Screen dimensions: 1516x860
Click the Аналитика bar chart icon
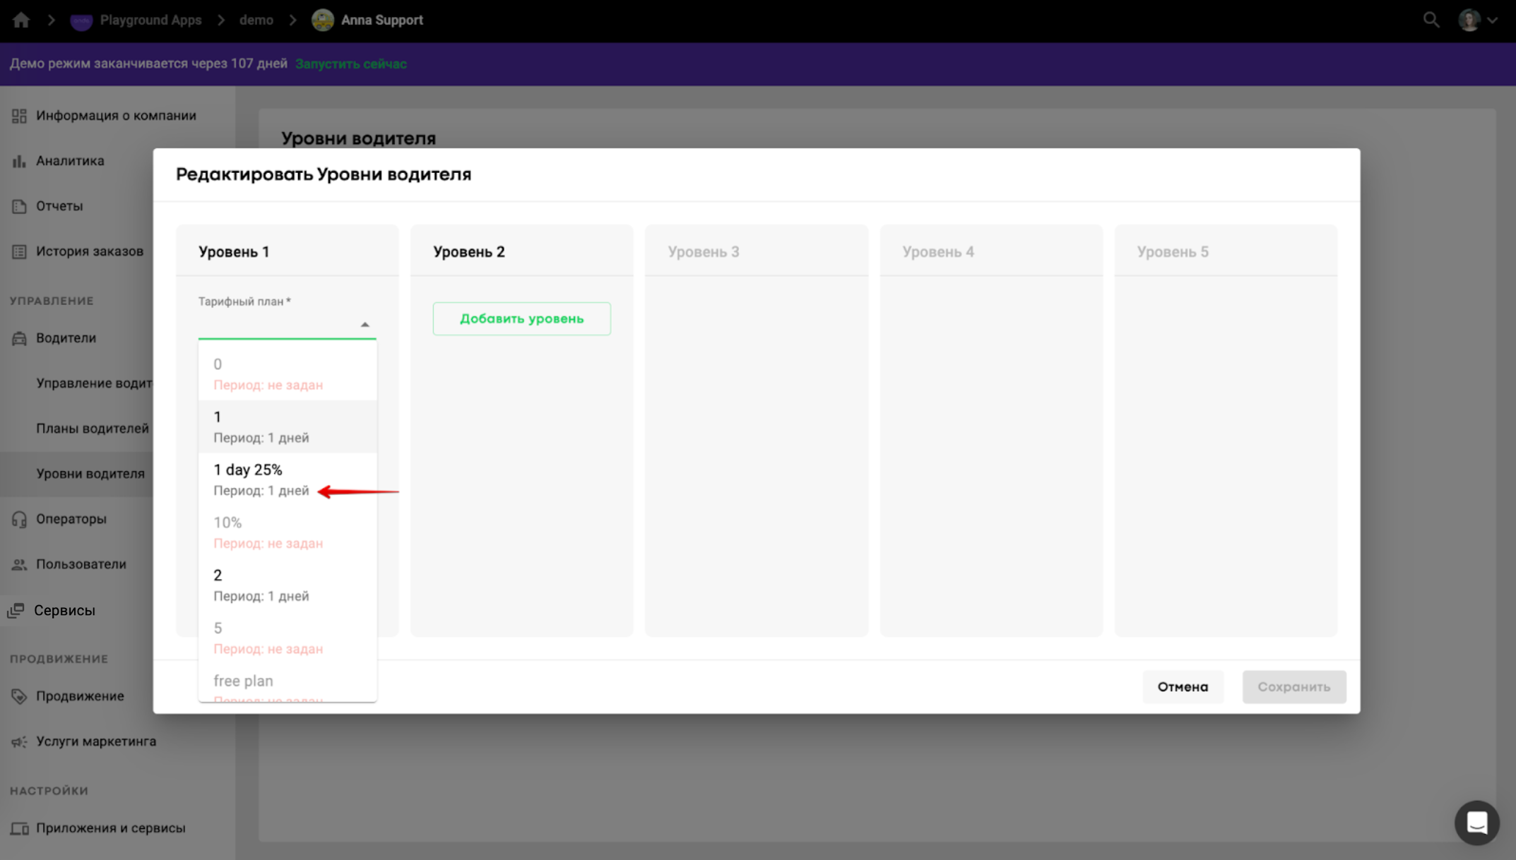[19, 161]
